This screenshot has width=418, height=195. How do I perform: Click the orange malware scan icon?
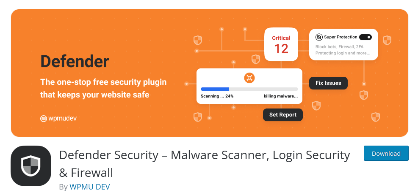pyautogui.click(x=249, y=78)
